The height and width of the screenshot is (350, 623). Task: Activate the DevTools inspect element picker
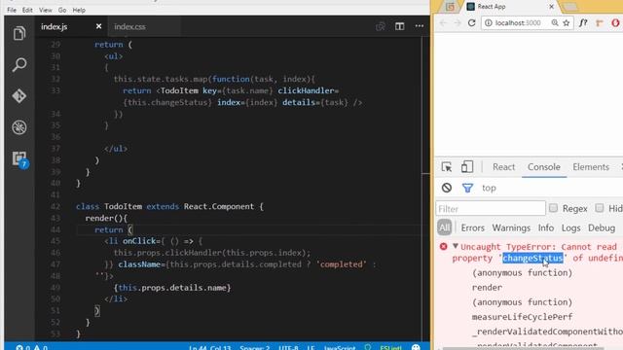click(447, 167)
